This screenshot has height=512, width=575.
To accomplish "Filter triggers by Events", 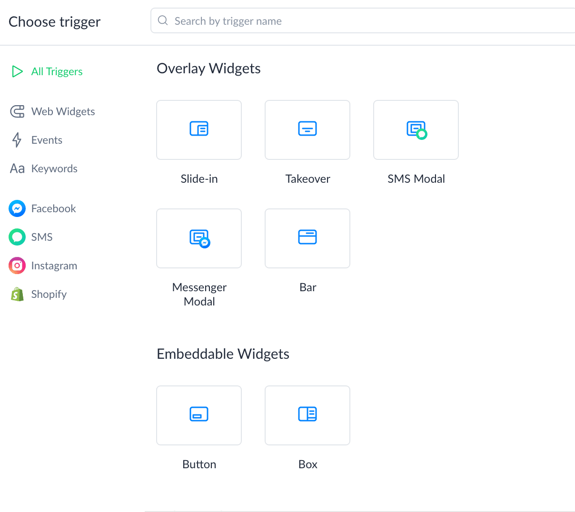I will [x=47, y=140].
